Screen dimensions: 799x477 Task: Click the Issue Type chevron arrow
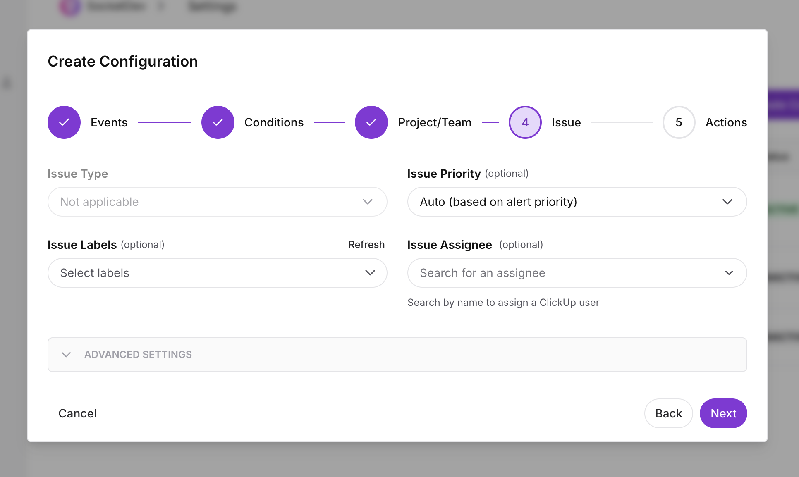(x=368, y=202)
